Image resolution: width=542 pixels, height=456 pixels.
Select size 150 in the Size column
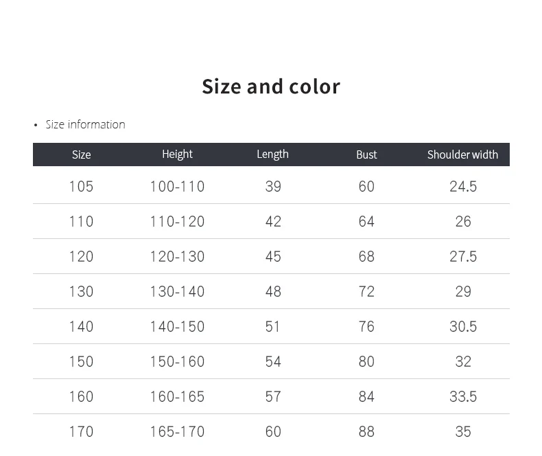(81, 361)
